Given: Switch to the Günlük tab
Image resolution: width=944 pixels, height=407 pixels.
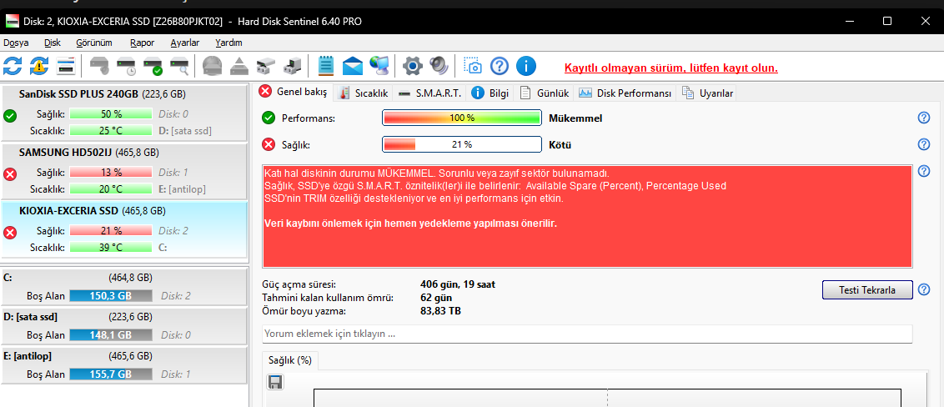Looking at the screenshot, I should [545, 93].
